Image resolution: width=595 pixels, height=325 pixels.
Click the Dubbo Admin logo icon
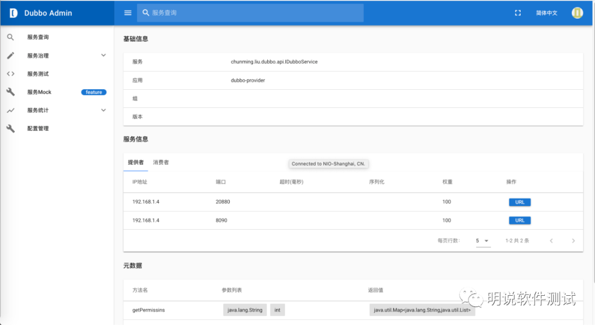[x=14, y=13]
